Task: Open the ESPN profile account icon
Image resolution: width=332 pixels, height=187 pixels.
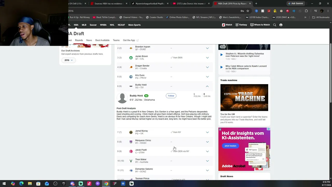Action: (x=281, y=25)
